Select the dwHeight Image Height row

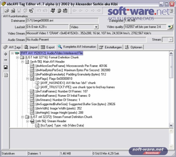59,113
